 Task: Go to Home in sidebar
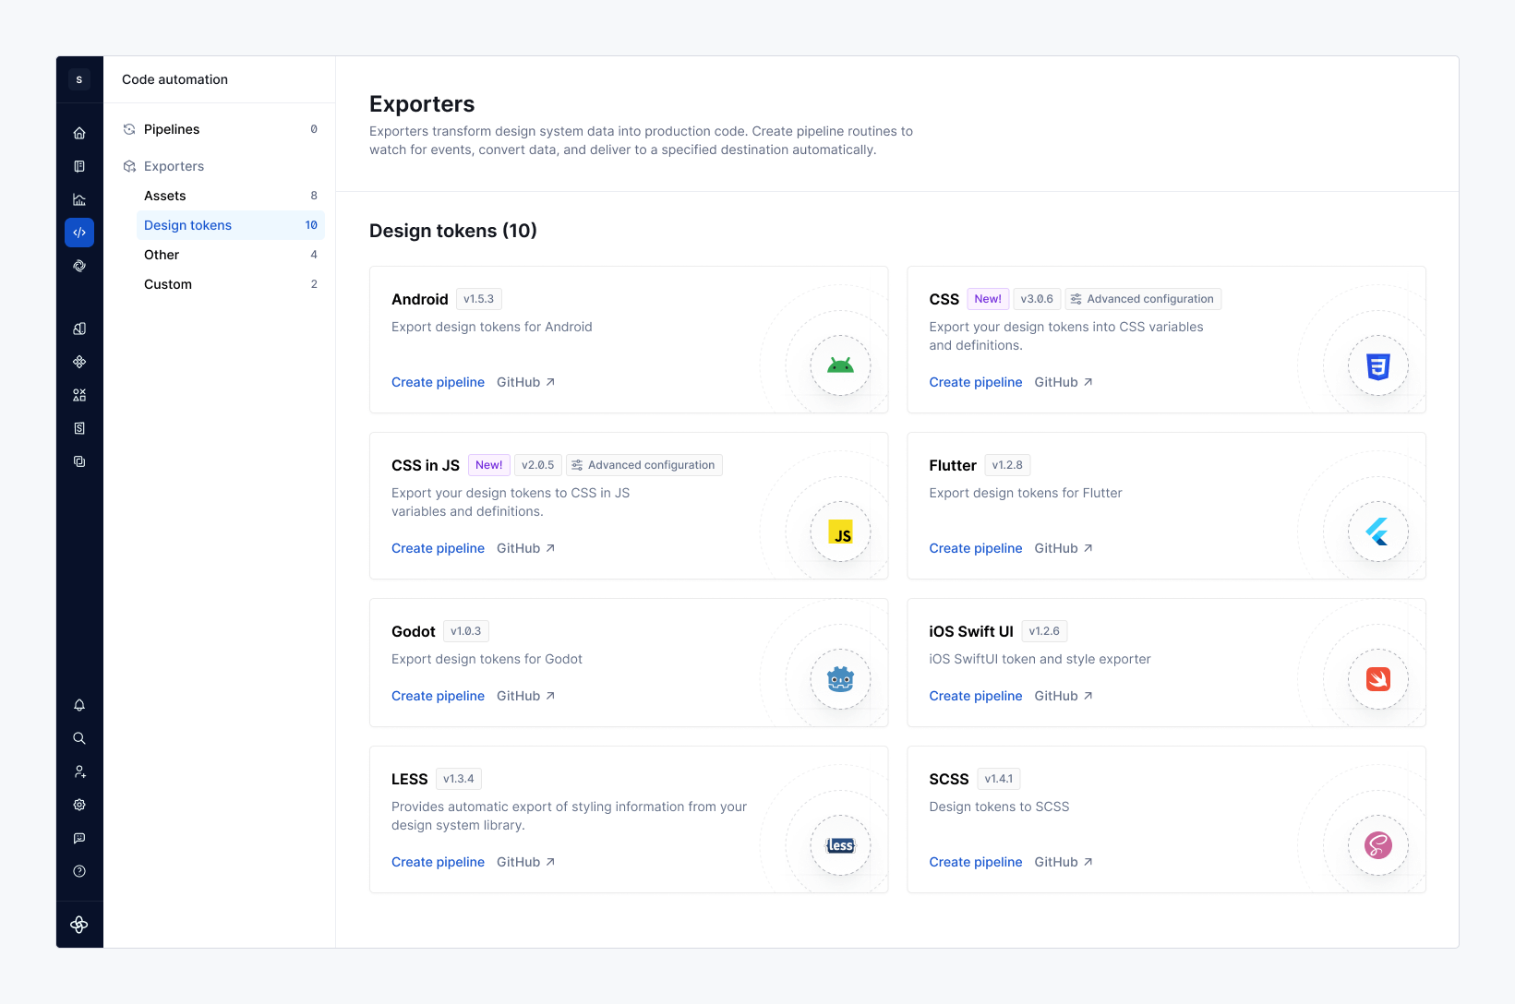[x=79, y=133]
